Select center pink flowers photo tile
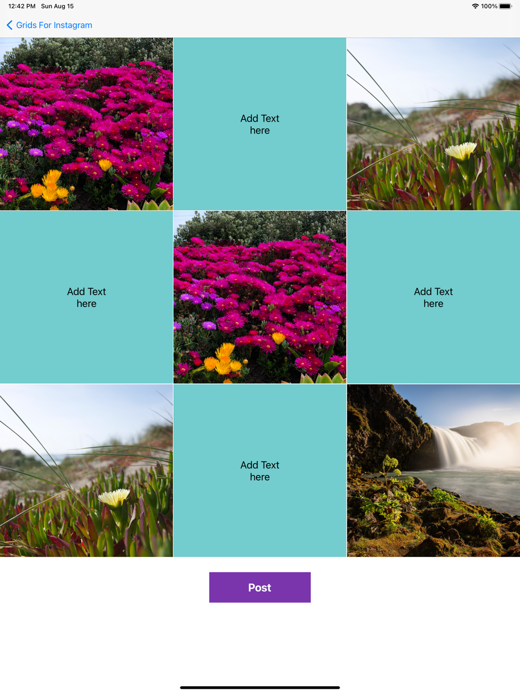 260,297
